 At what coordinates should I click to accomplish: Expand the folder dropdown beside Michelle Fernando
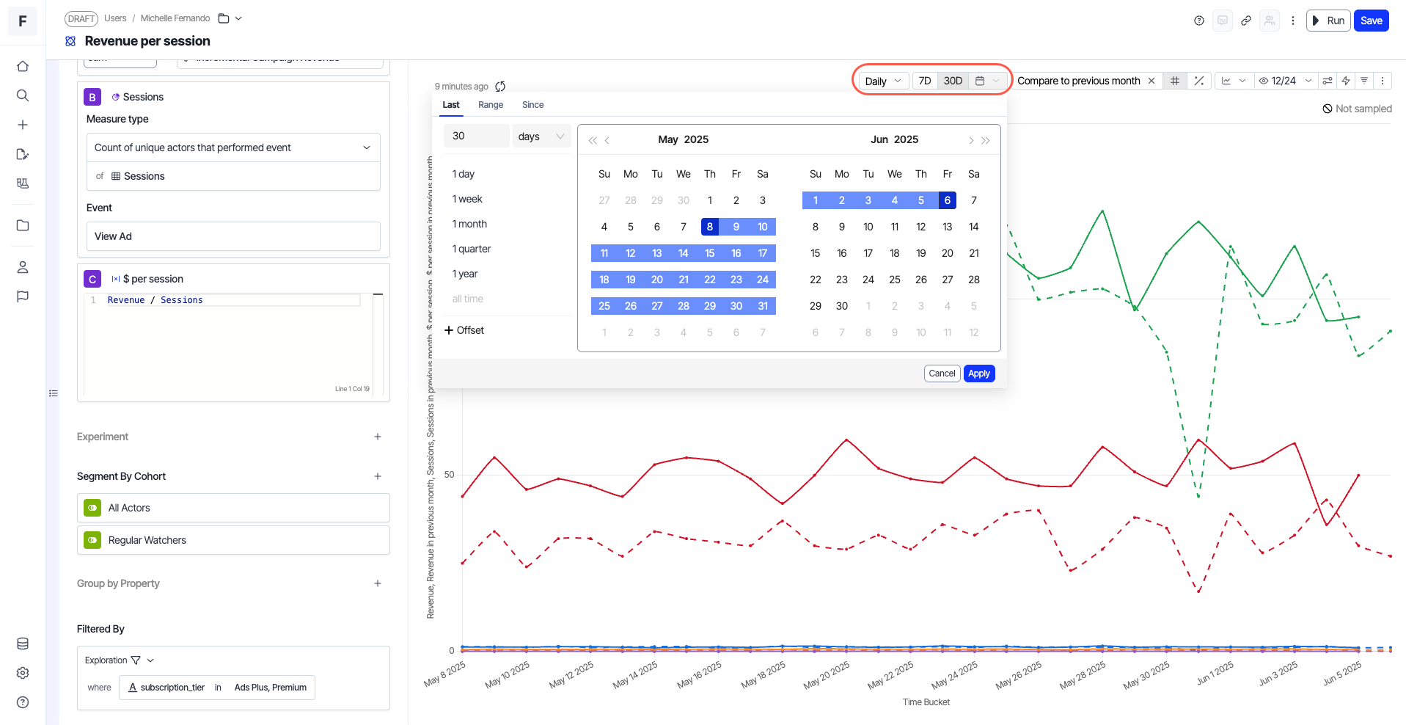click(238, 18)
